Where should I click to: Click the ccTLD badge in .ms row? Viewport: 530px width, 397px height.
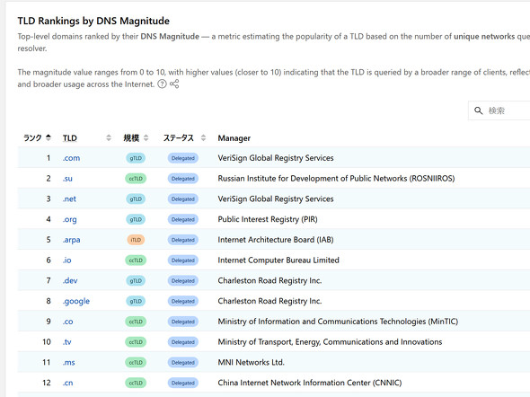pos(136,363)
